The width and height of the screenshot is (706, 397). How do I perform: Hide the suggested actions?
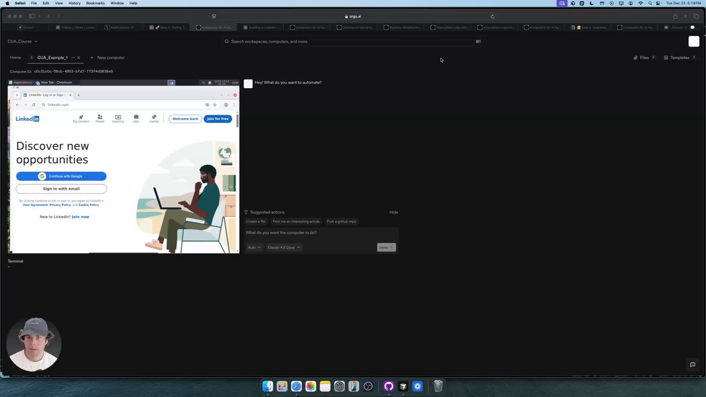pos(394,212)
